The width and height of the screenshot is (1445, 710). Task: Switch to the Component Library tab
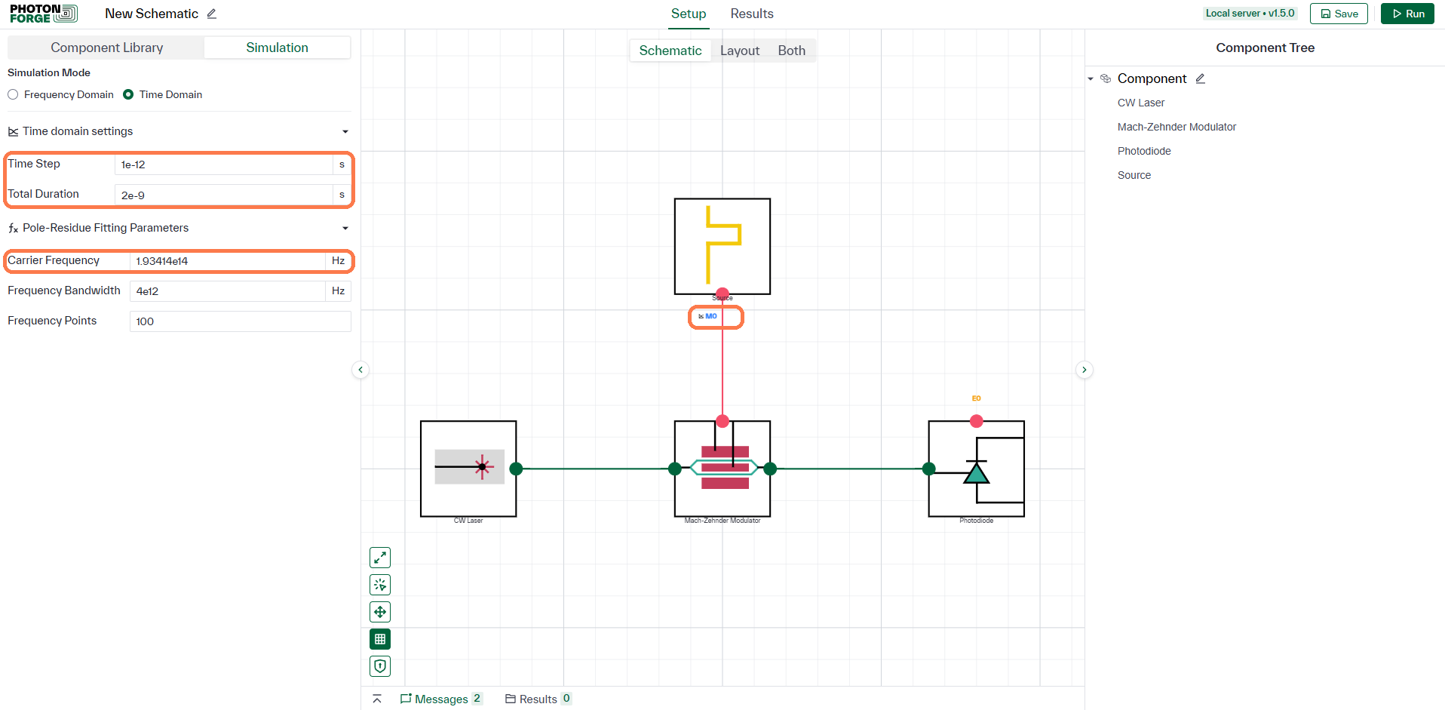(106, 48)
